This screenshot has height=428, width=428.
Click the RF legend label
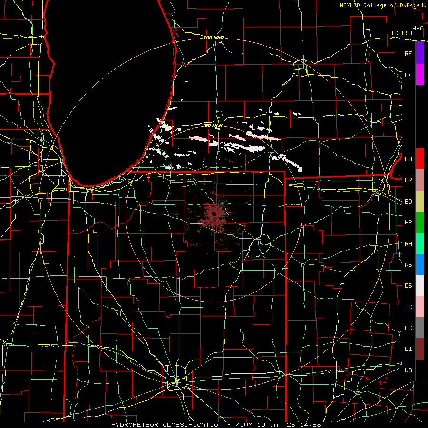click(x=408, y=53)
